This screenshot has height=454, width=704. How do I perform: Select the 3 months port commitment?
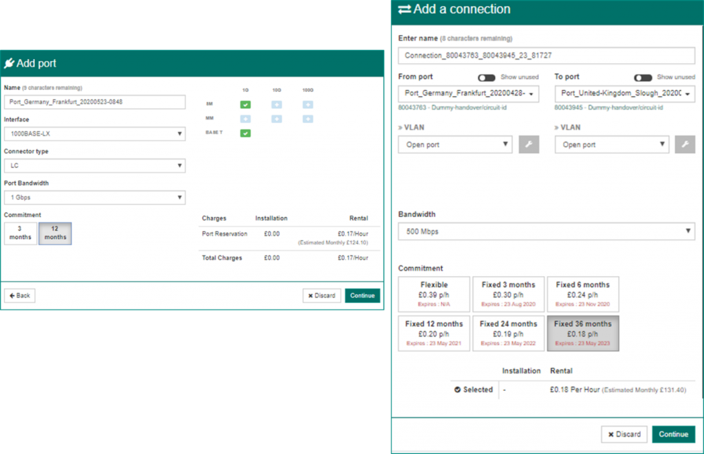pyautogui.click(x=21, y=234)
